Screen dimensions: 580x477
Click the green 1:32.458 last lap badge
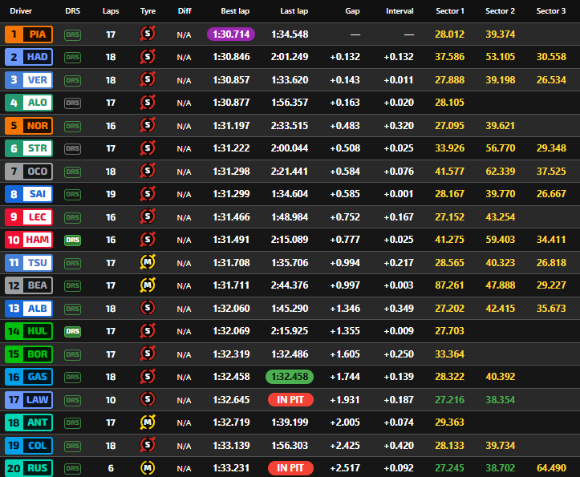coord(290,376)
